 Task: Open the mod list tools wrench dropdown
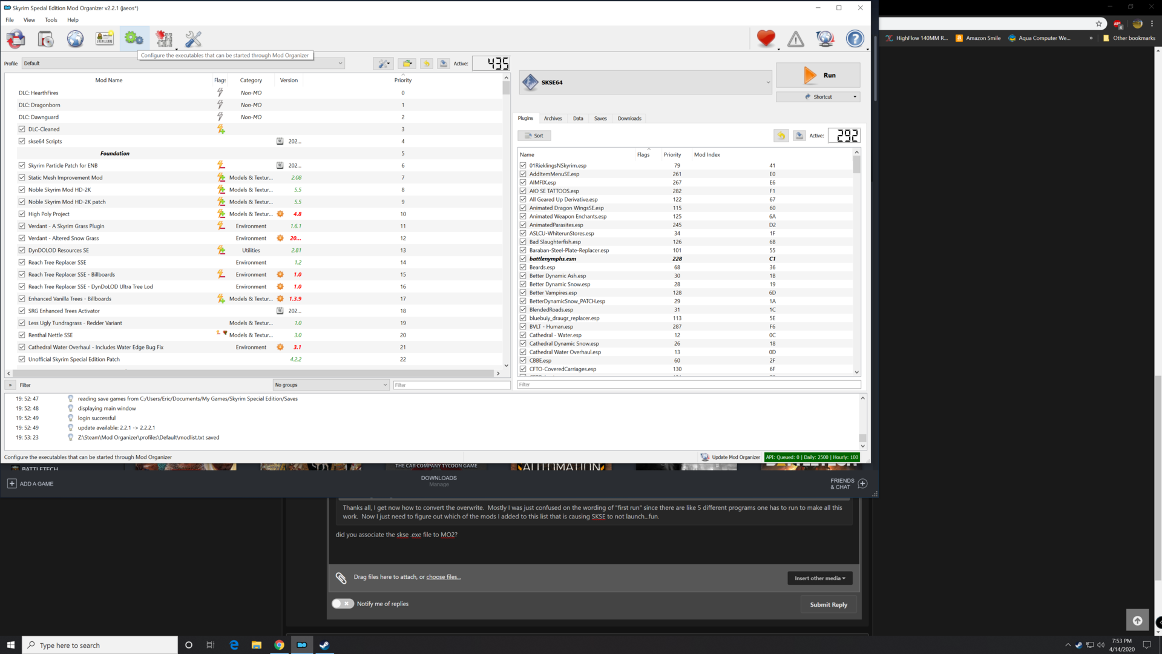[x=384, y=64]
